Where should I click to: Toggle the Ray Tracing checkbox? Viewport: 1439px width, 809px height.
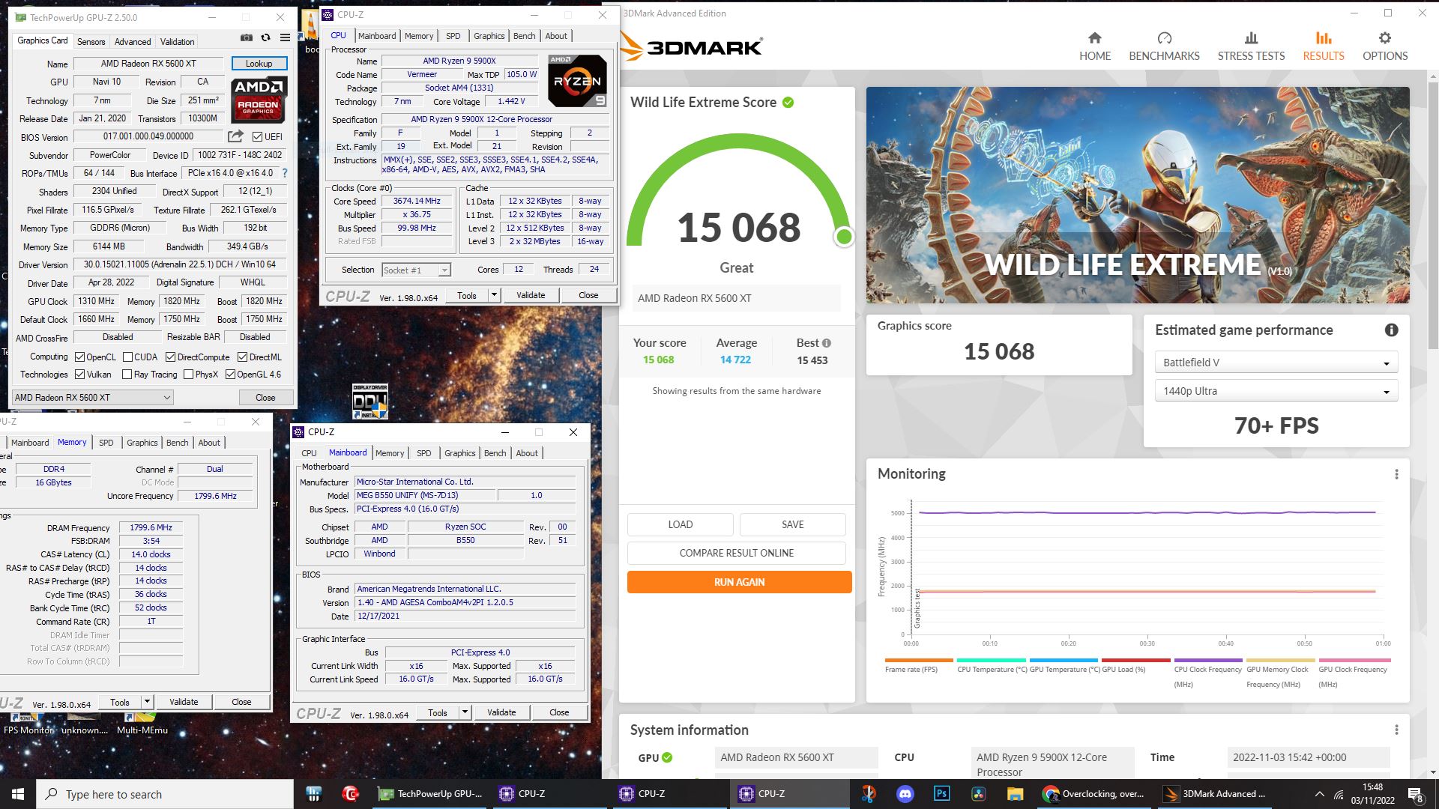tap(127, 375)
